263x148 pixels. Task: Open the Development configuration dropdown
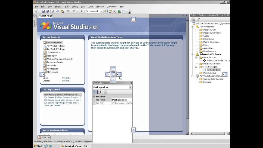101,11
